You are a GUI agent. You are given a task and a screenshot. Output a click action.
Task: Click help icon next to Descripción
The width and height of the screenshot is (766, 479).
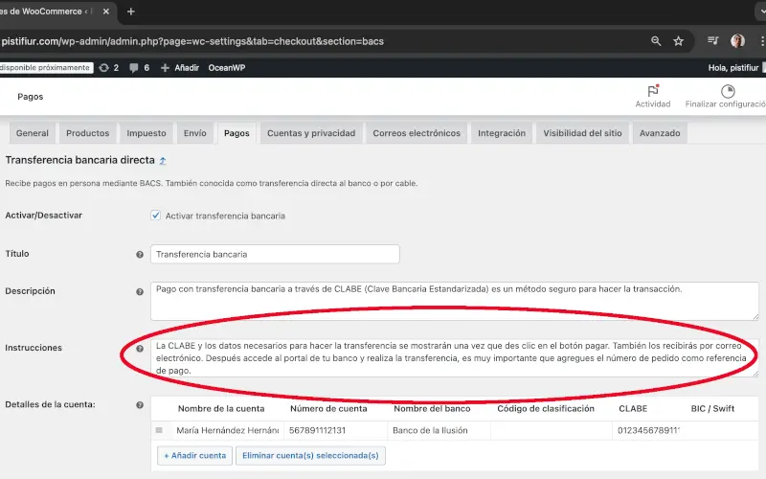tap(140, 291)
